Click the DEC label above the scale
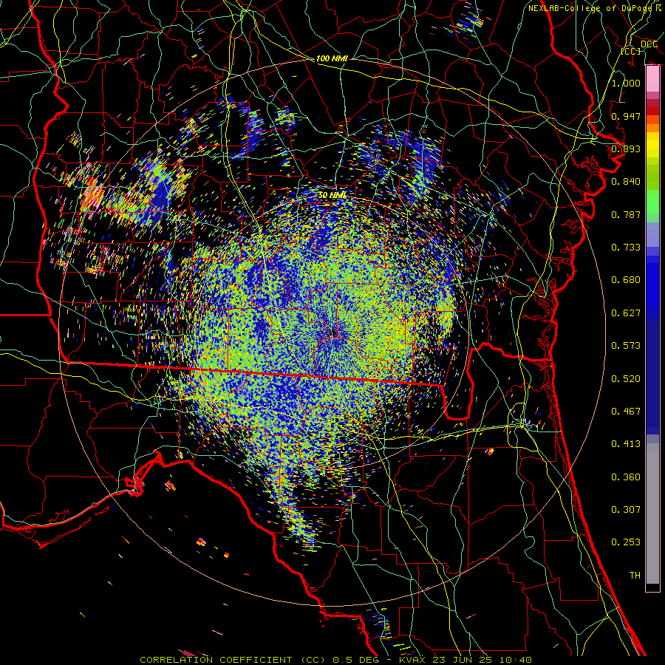This screenshot has width=665, height=665. pyautogui.click(x=649, y=44)
